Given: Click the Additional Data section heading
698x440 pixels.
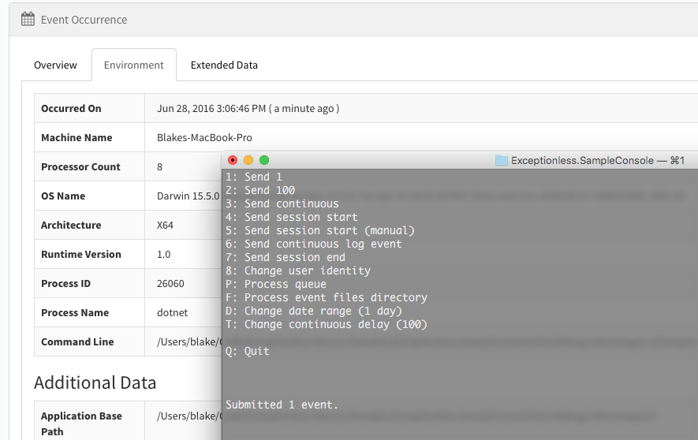Looking at the screenshot, I should coord(95,382).
